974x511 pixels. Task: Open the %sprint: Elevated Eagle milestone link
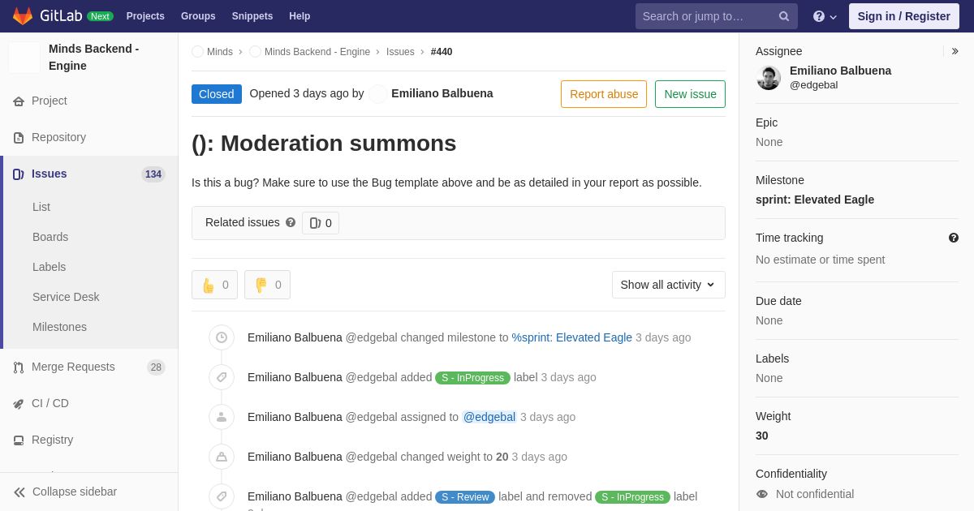572,337
